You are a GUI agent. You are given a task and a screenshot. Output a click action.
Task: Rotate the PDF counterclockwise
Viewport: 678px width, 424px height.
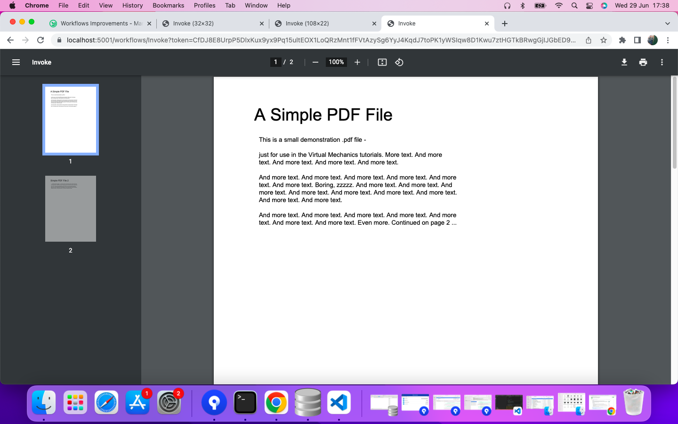pos(399,62)
